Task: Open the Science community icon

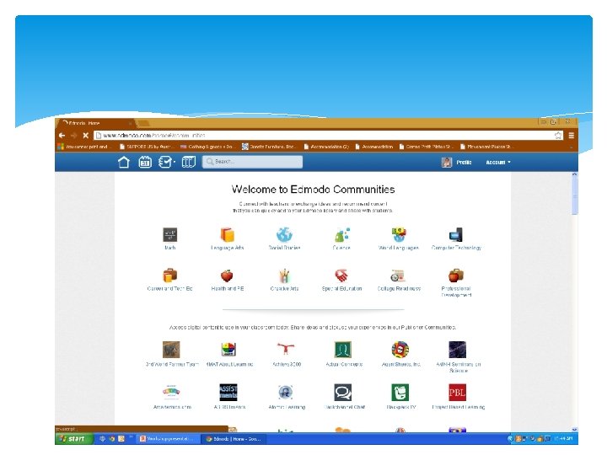Action: click(341, 234)
